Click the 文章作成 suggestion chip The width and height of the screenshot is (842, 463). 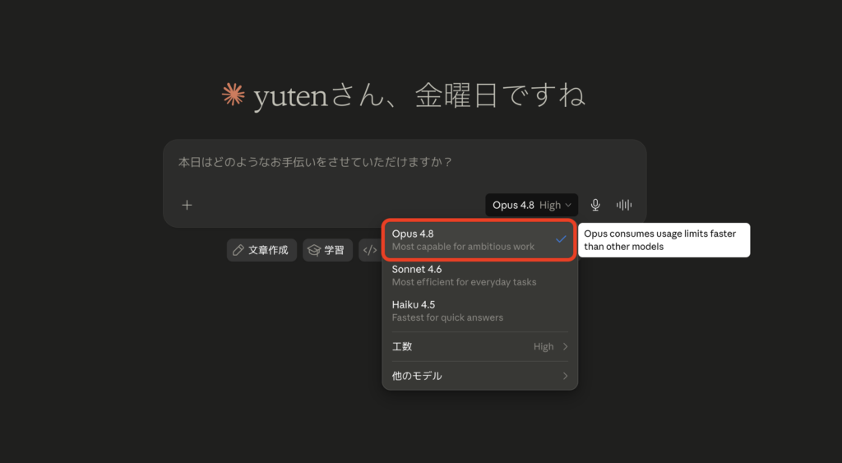261,250
